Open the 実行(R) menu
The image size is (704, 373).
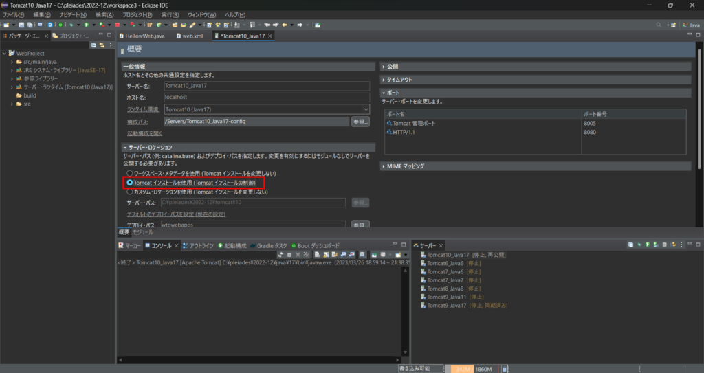coord(168,14)
